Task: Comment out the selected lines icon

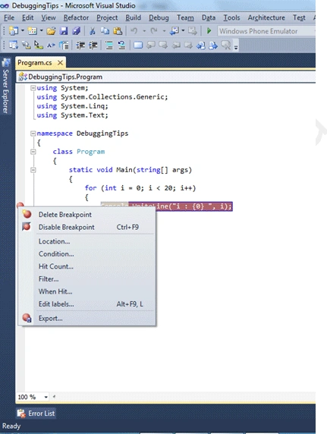Action: tap(109, 45)
